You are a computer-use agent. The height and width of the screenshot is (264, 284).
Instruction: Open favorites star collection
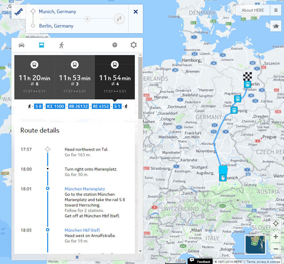(276, 27)
